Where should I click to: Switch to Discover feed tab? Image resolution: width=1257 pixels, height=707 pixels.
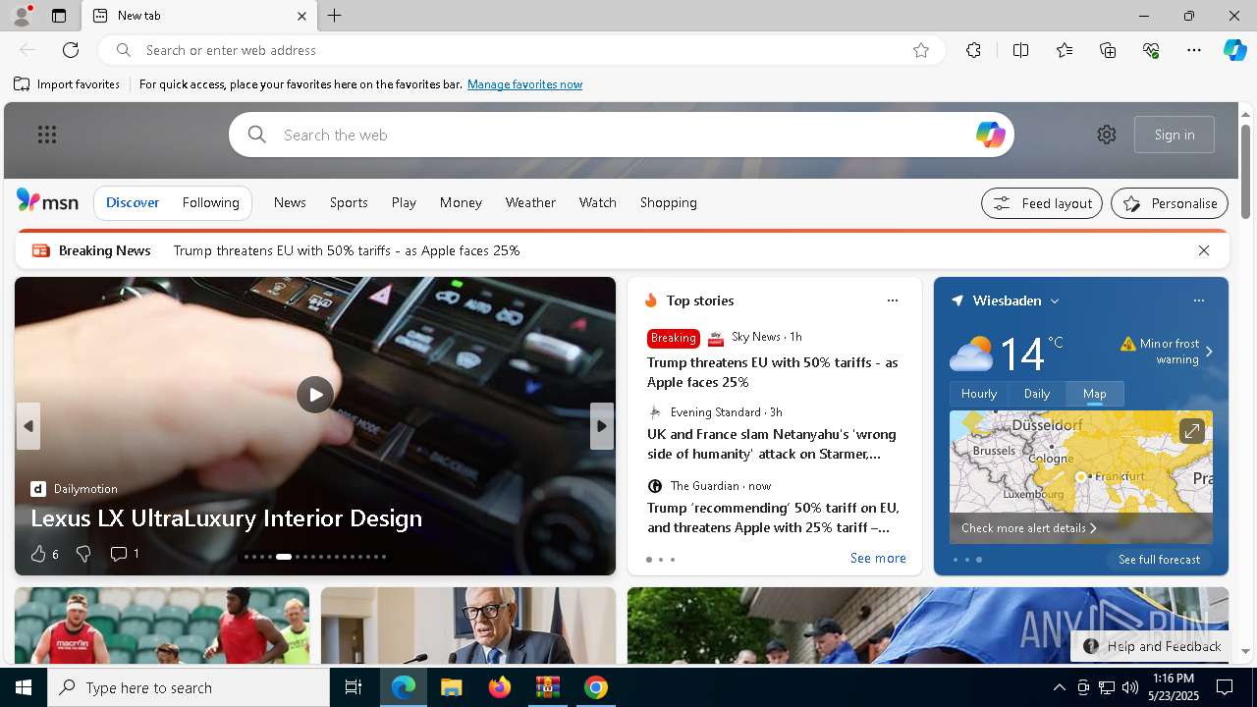(133, 202)
